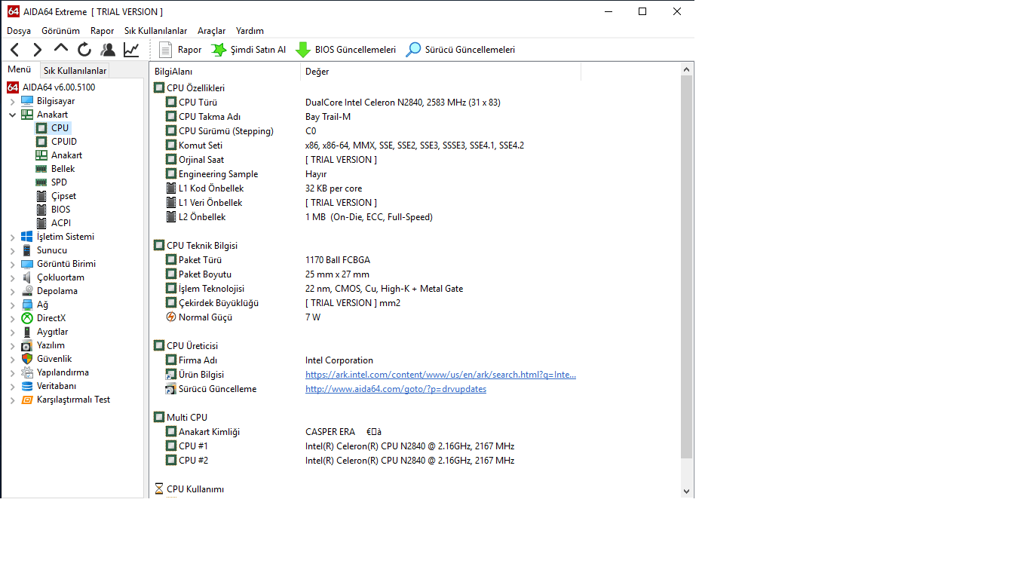The height and width of the screenshot is (579, 1030).
Task: Click the scrollbar down arrow in details pane
Action: click(686, 490)
